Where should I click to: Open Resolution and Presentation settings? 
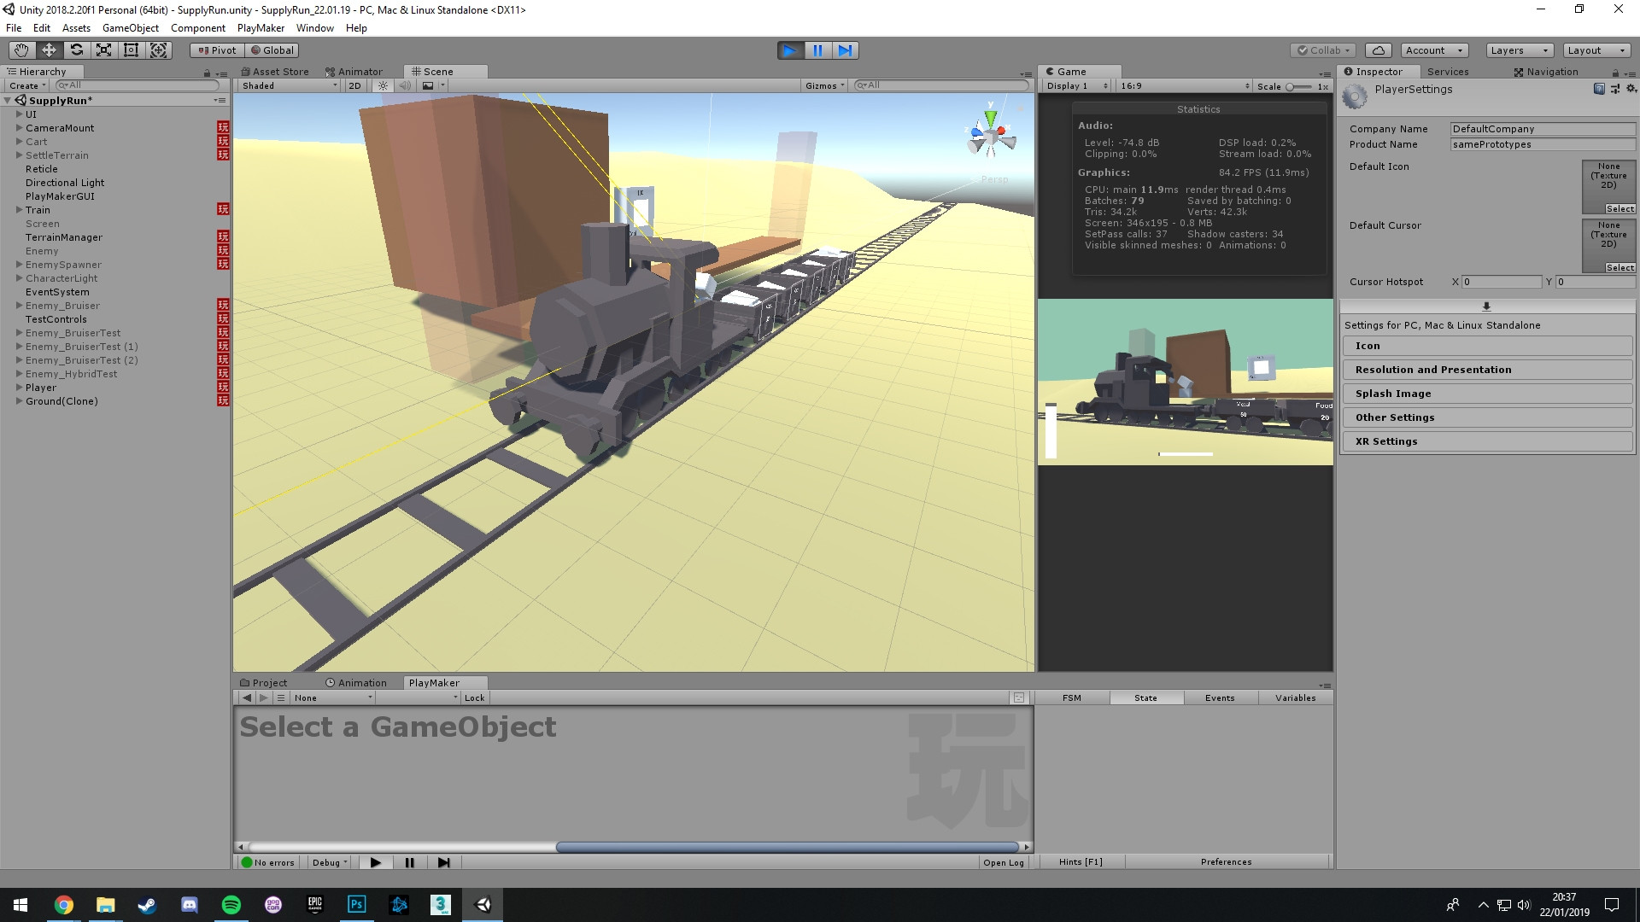(x=1487, y=370)
